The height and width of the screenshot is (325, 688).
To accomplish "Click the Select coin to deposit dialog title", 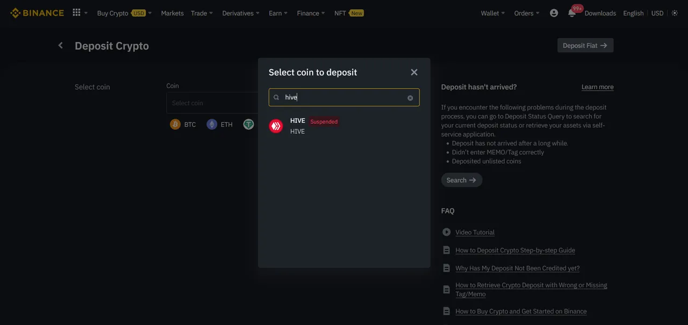I will point(313,72).
